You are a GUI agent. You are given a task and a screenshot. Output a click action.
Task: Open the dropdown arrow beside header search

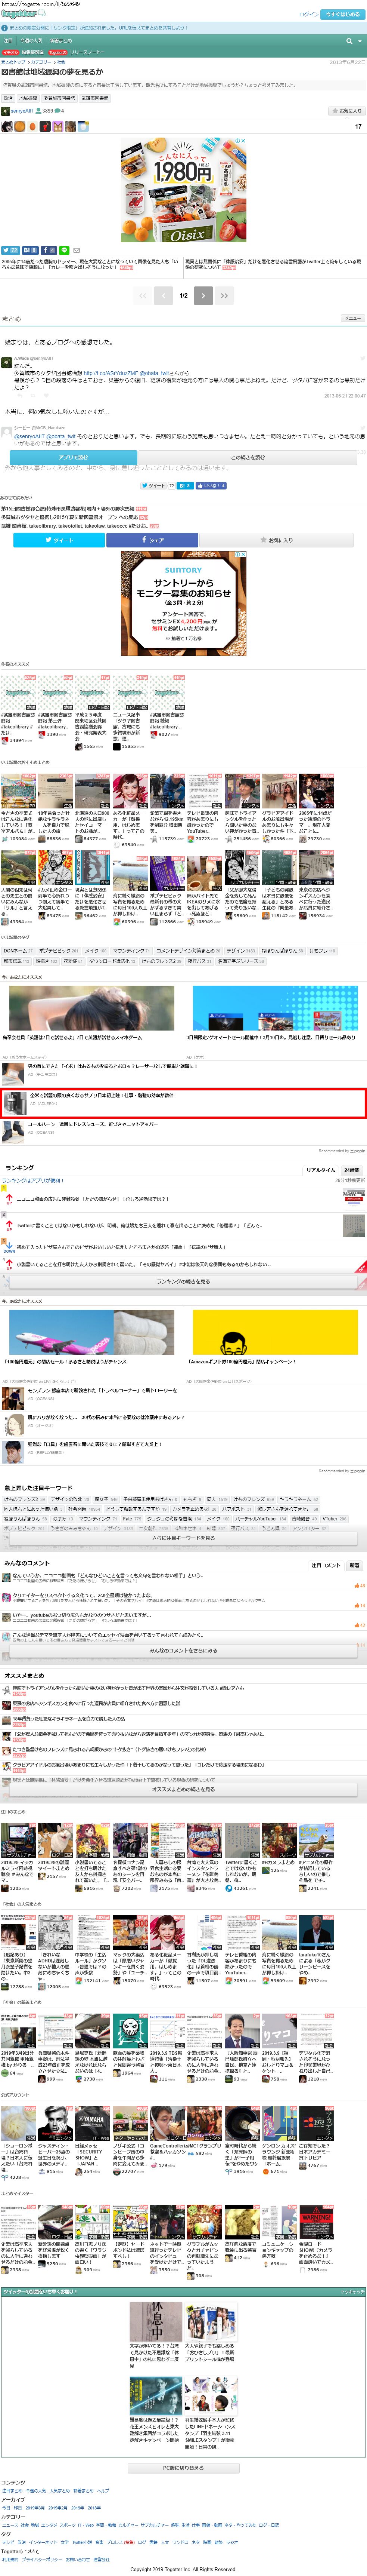pyautogui.click(x=359, y=41)
